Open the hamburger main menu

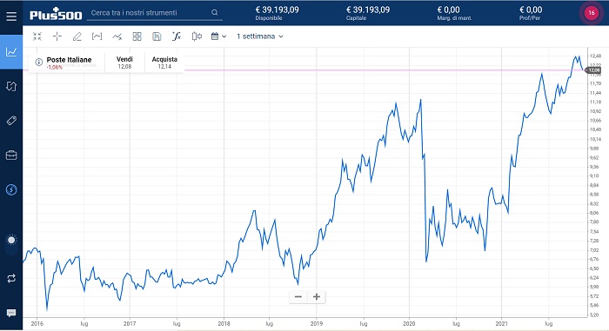click(x=11, y=17)
